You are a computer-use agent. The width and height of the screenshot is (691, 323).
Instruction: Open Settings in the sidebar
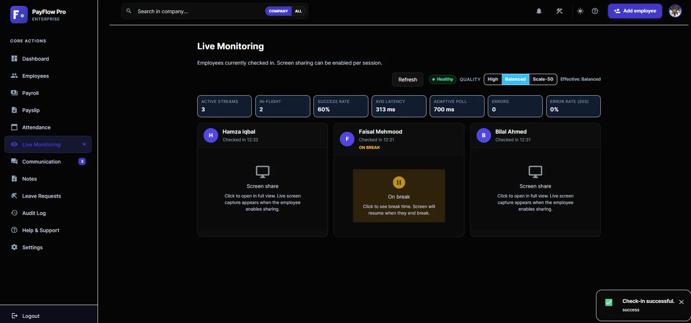[48, 248]
